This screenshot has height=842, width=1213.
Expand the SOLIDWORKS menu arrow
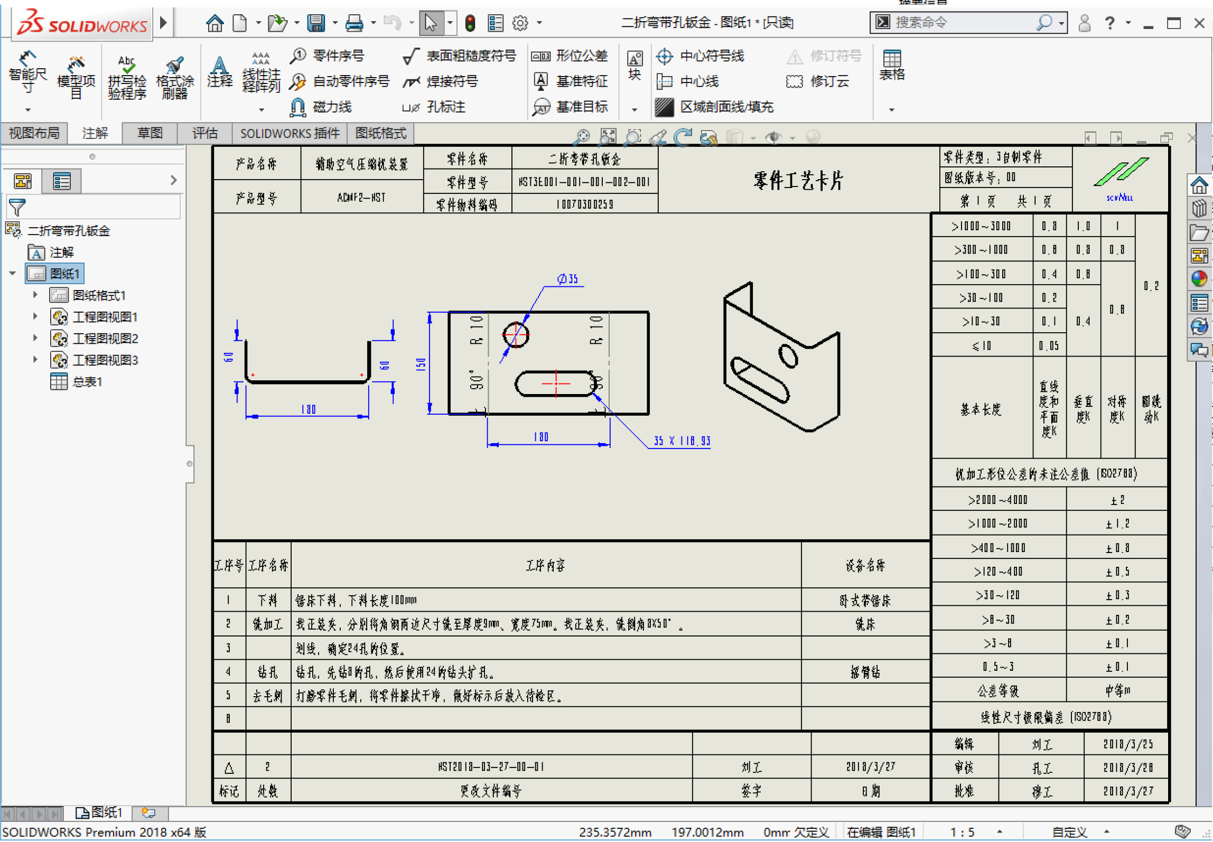(x=163, y=23)
